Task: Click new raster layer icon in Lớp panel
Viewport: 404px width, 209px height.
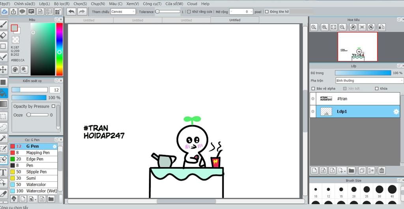Action: tap(314, 170)
